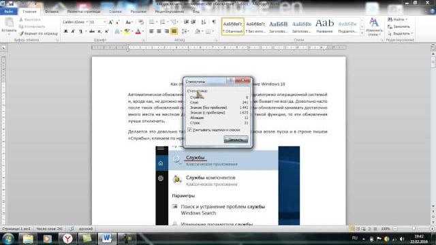Click the Sort (A-Z) icon
Image resolution: width=436 pixels, height=245 pixels.
click(x=204, y=22)
